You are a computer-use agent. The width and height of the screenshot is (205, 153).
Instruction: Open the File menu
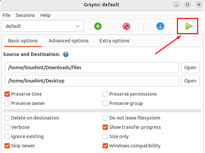[x=6, y=15]
